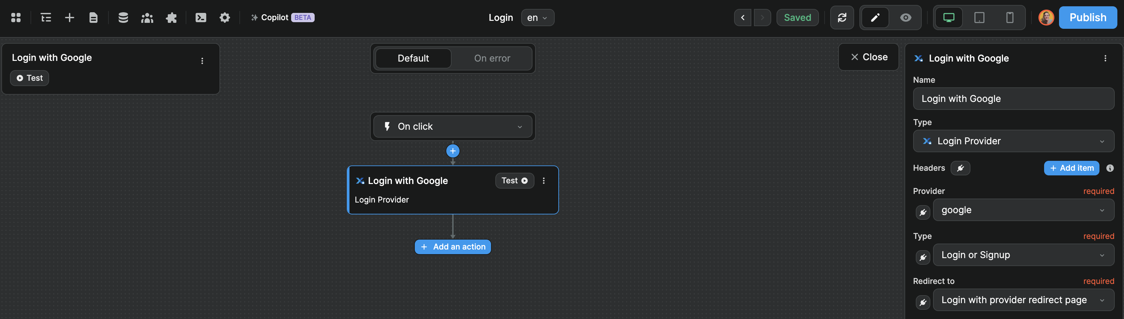Open the Pages grid panel
Image resolution: width=1124 pixels, height=319 pixels.
coord(16,18)
